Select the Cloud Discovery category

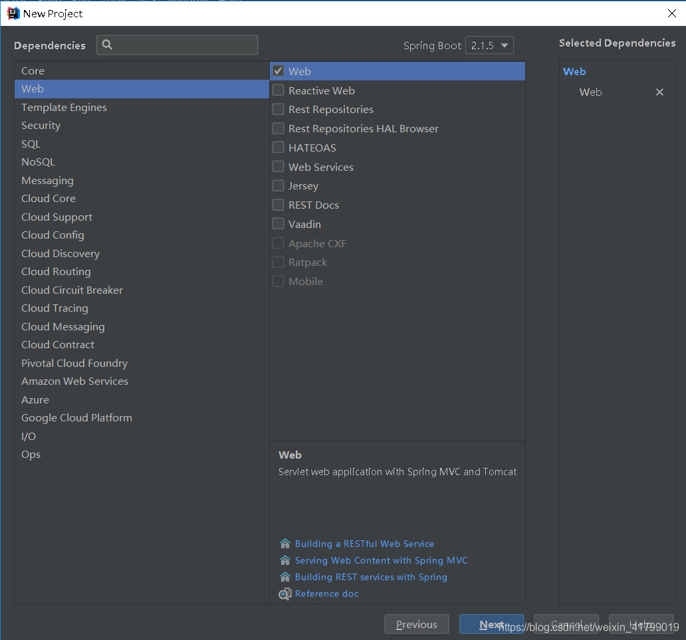[142, 253]
